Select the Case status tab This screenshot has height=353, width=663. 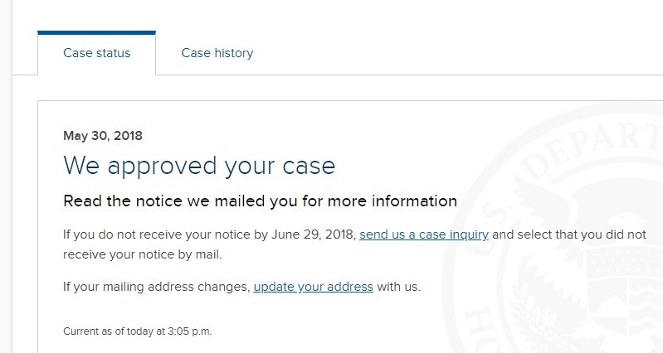tap(96, 53)
